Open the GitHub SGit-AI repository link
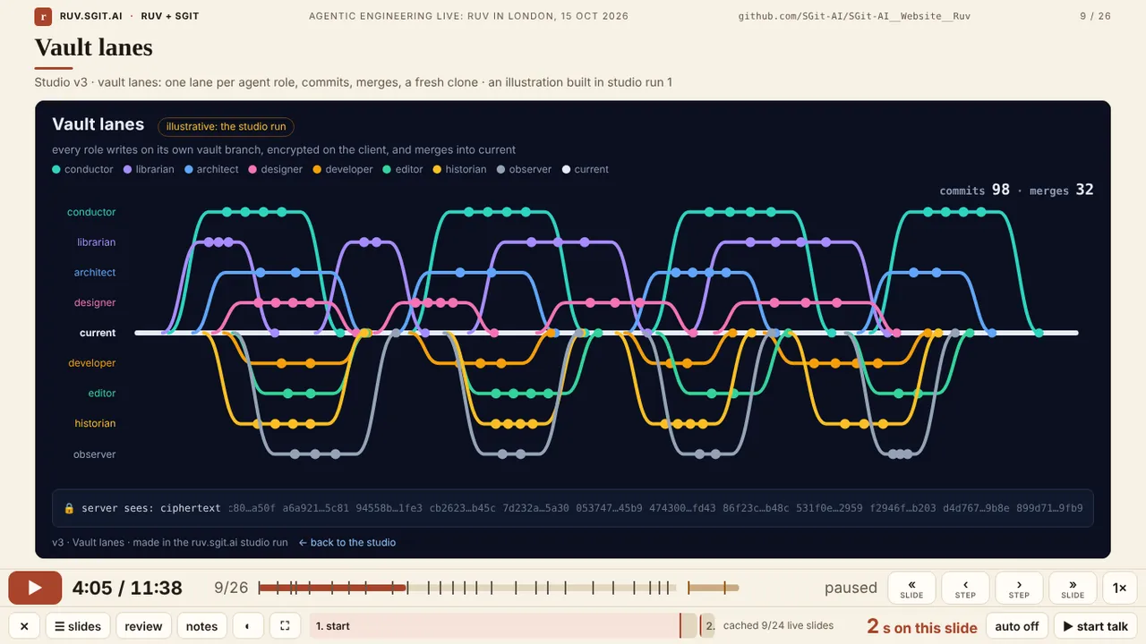1146x644 pixels. coord(854,16)
